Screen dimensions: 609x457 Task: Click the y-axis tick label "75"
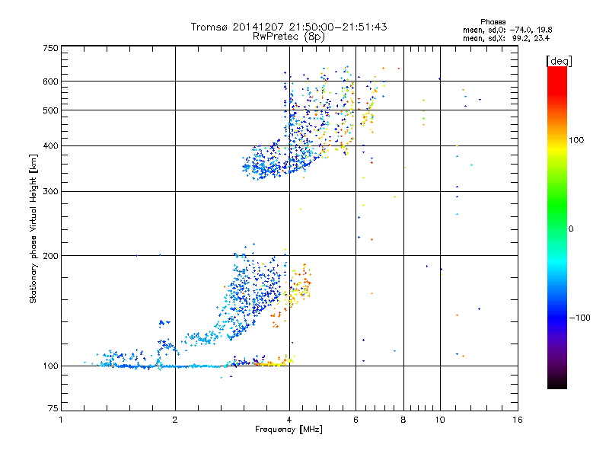(53, 408)
